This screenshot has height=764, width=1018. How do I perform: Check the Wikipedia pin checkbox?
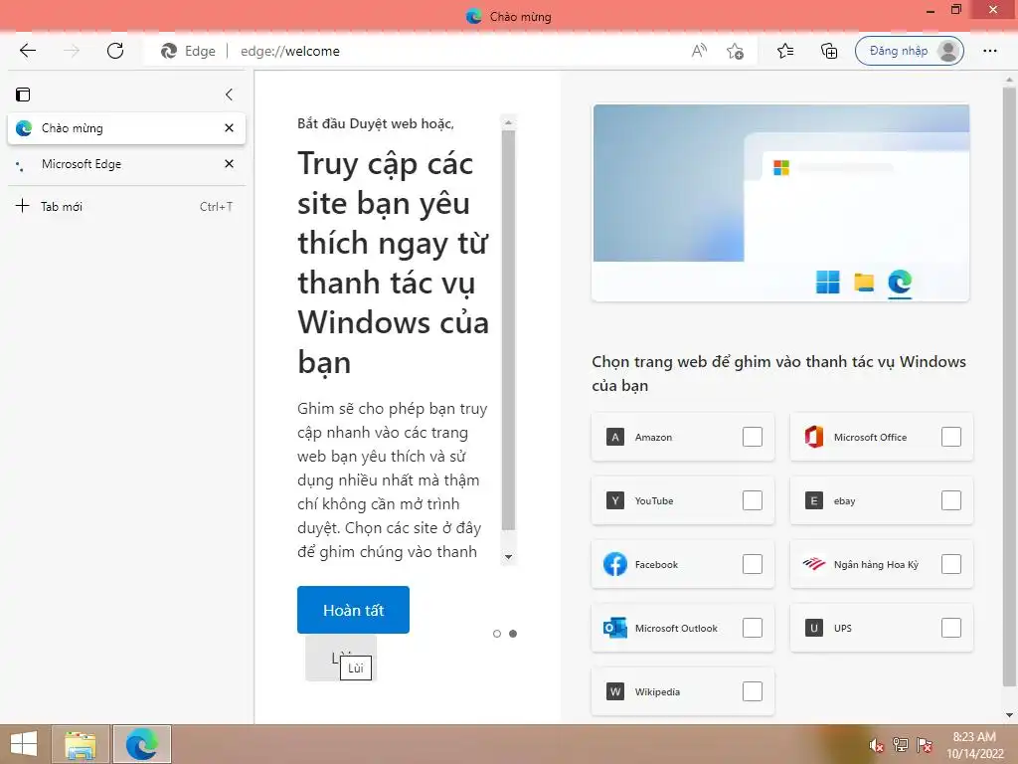click(x=752, y=691)
